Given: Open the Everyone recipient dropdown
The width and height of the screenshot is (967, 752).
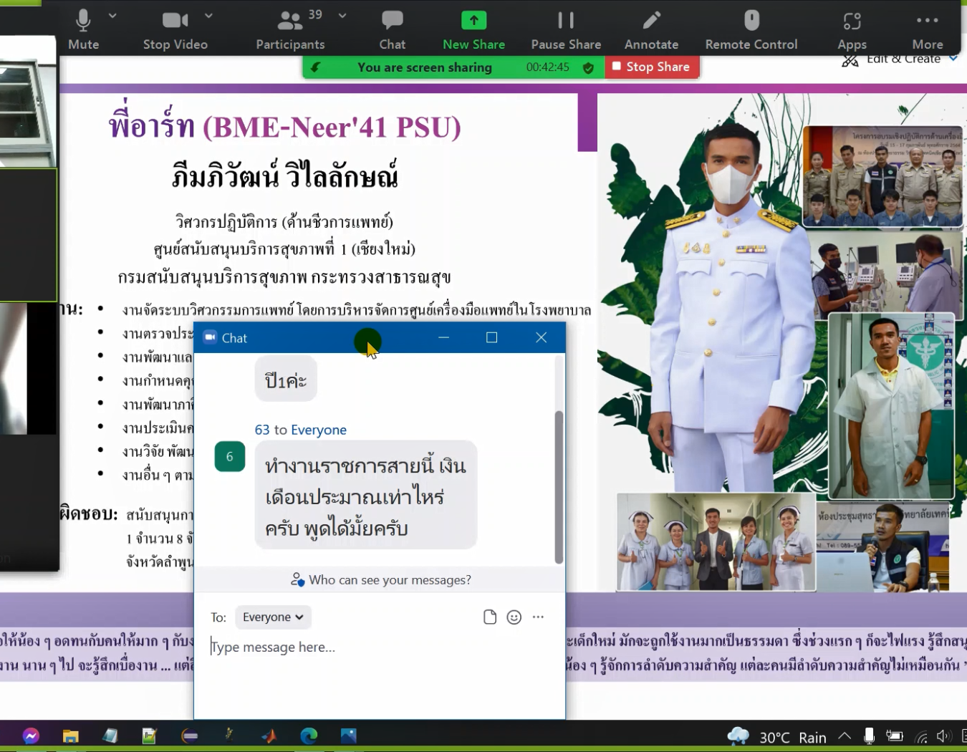Looking at the screenshot, I should click(273, 617).
